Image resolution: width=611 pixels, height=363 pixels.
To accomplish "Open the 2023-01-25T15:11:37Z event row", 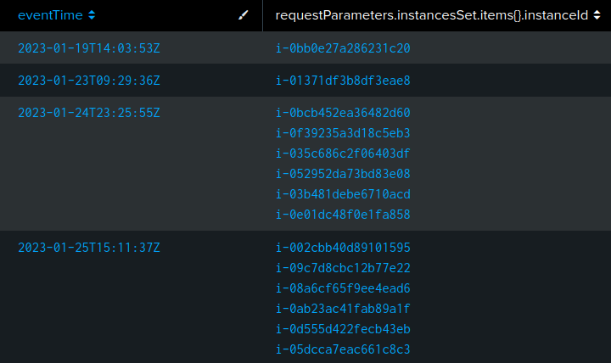I will pyautogui.click(x=88, y=248).
